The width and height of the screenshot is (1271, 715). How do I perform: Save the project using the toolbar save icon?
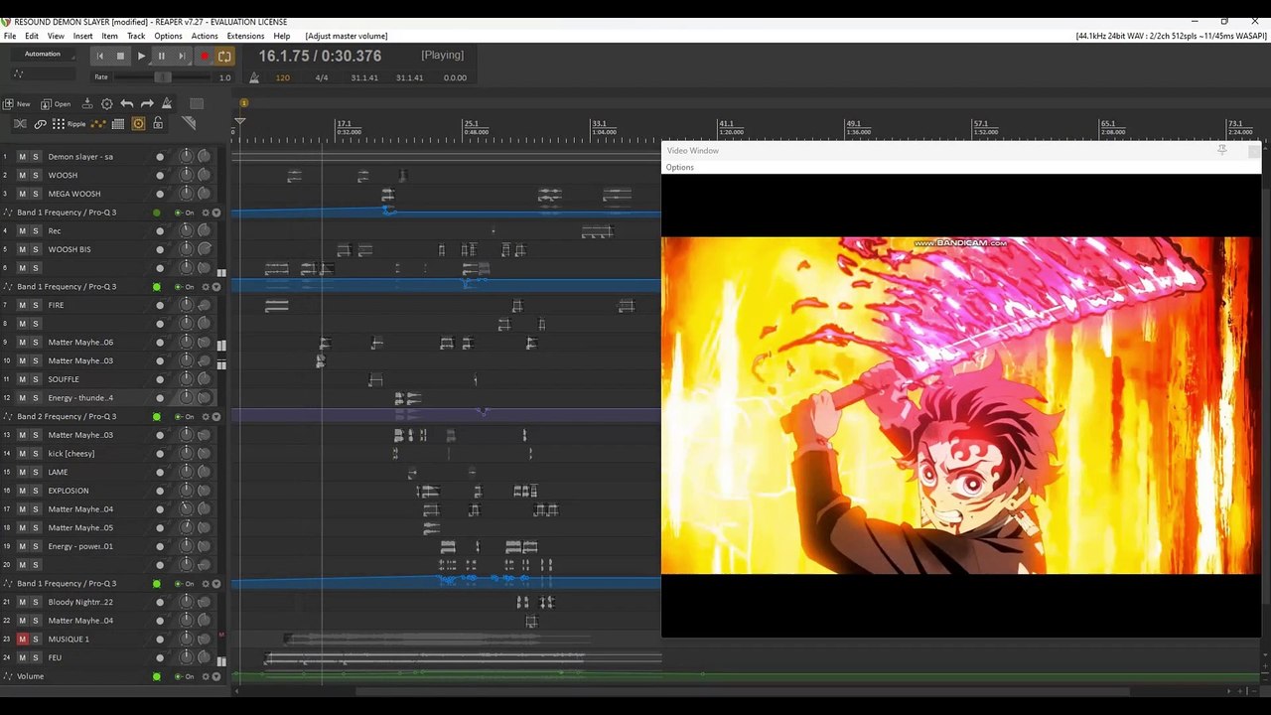tap(87, 103)
